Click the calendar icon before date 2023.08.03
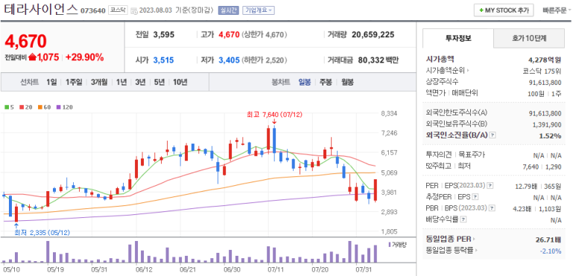This screenshot has width=576, height=276. pos(134,10)
